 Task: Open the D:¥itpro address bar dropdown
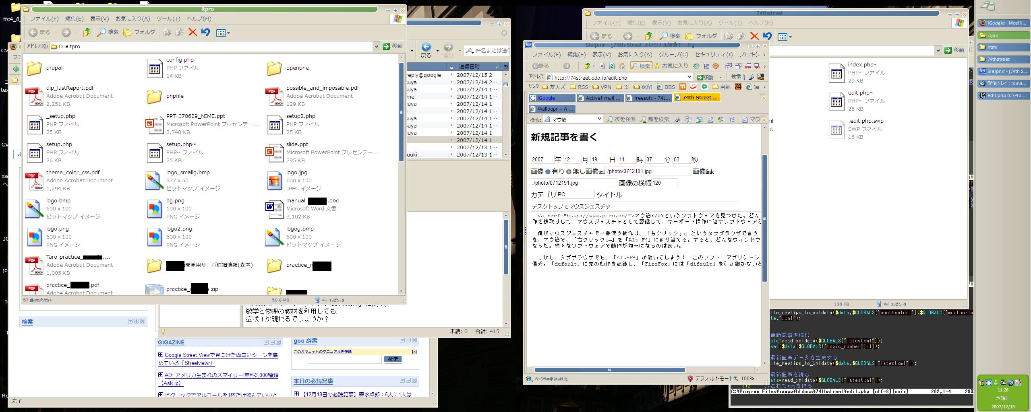tap(376, 46)
